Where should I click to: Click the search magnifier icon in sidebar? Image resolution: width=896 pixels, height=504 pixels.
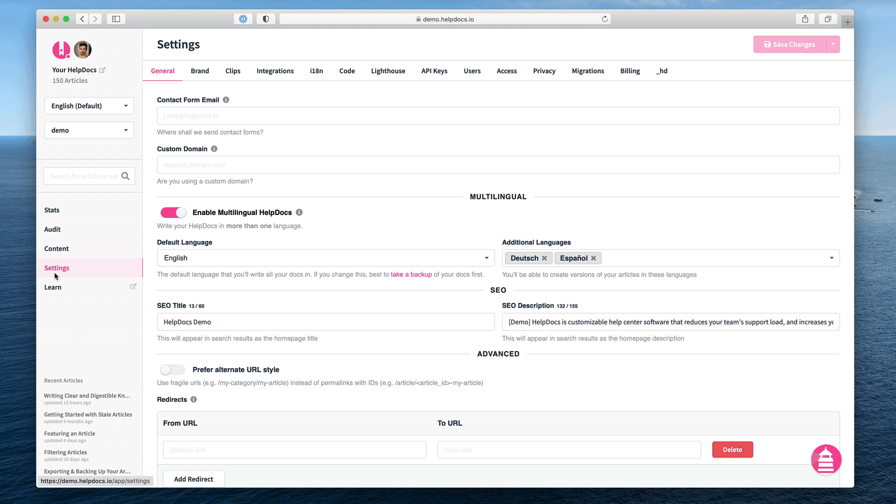tap(126, 176)
